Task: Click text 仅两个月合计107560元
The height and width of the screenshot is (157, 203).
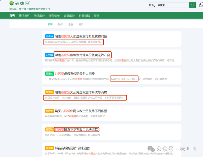Action: 124,79
